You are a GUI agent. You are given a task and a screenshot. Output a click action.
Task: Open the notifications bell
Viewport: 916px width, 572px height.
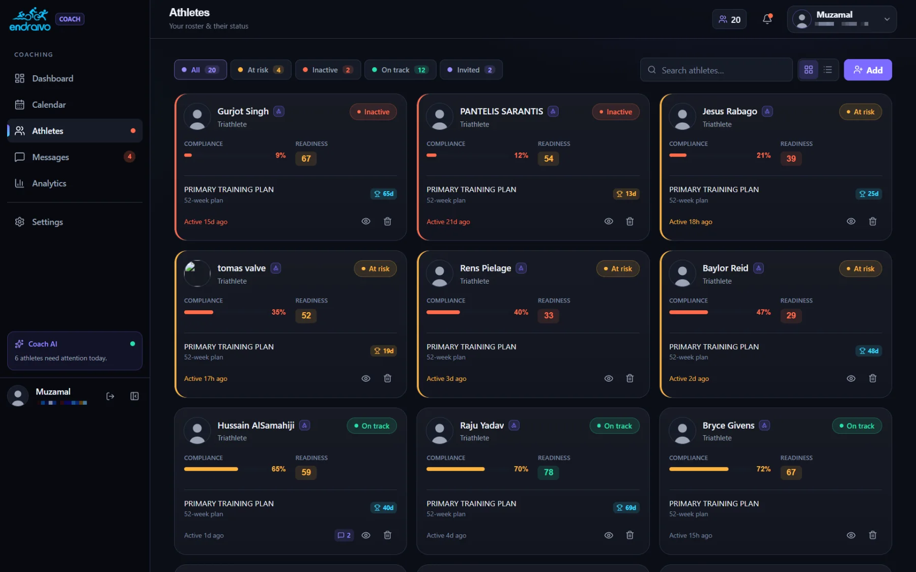point(767,19)
